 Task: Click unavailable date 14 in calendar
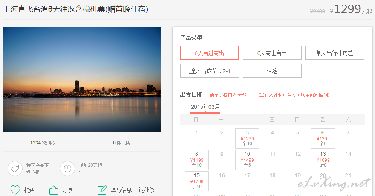pyautogui.click(x=348, y=154)
